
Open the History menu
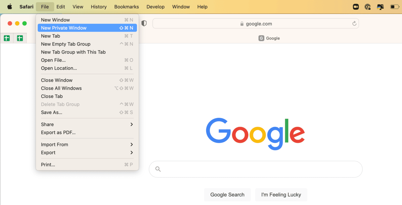pyautogui.click(x=99, y=7)
